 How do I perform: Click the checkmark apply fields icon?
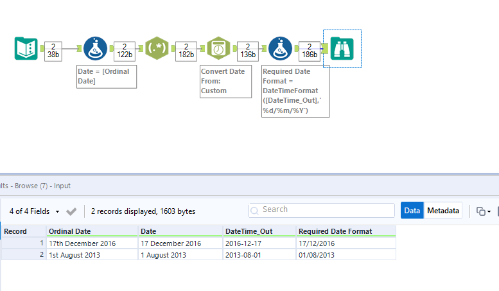71,211
